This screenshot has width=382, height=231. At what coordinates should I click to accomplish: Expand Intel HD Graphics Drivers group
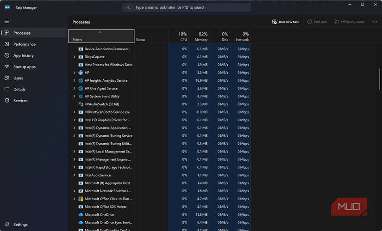(x=74, y=120)
